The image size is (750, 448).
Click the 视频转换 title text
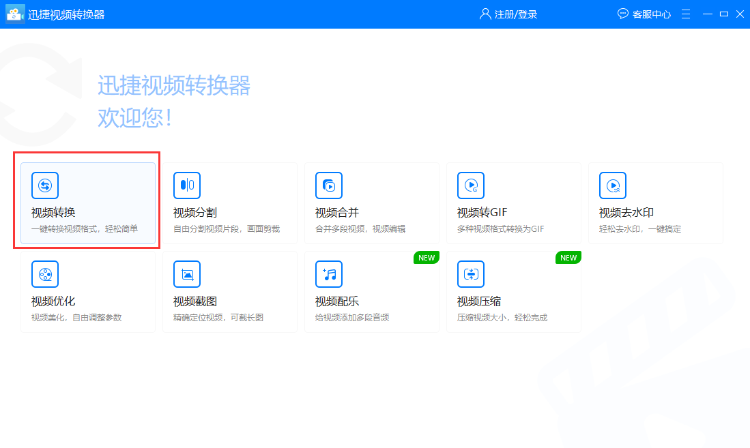(53, 212)
